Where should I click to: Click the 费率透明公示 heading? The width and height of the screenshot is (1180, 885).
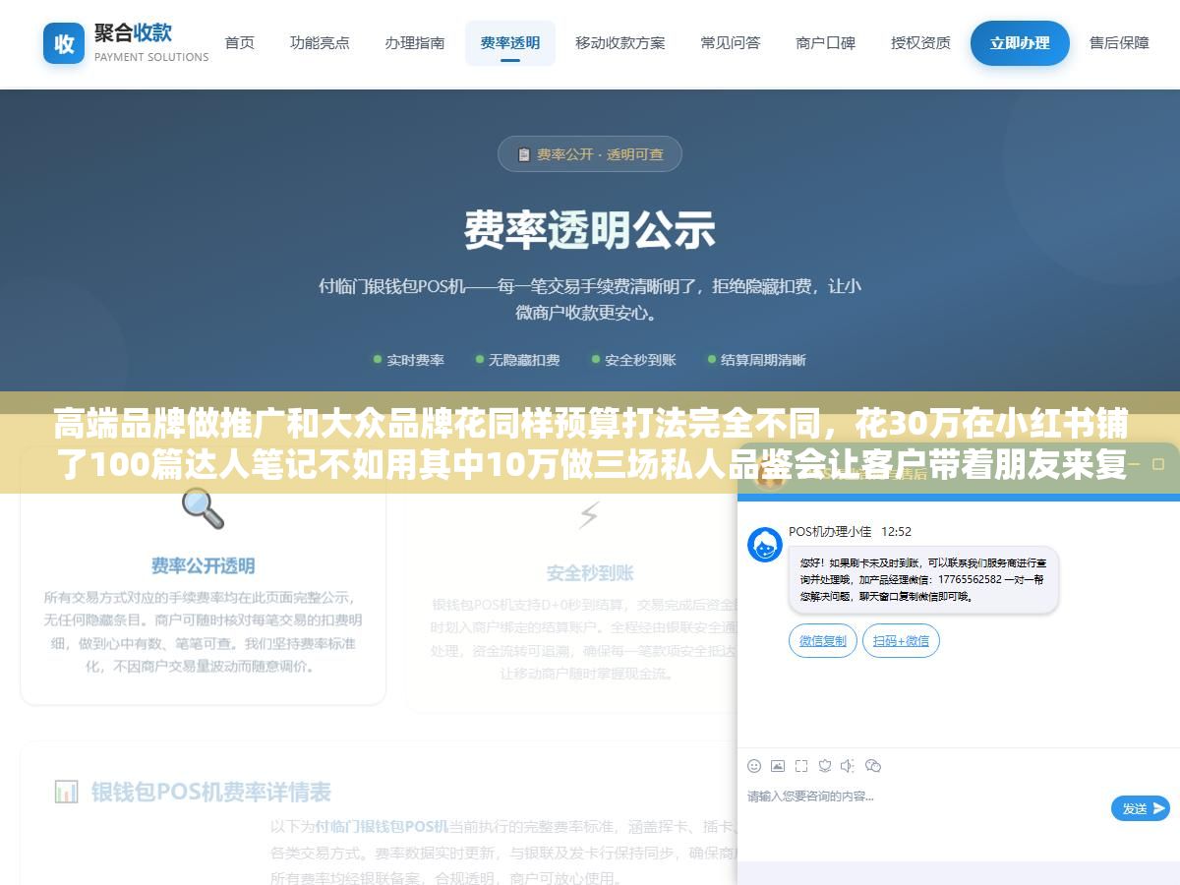[590, 230]
